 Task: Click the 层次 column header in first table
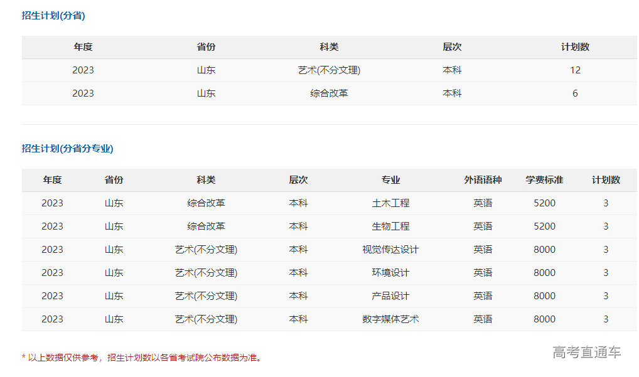(453, 47)
